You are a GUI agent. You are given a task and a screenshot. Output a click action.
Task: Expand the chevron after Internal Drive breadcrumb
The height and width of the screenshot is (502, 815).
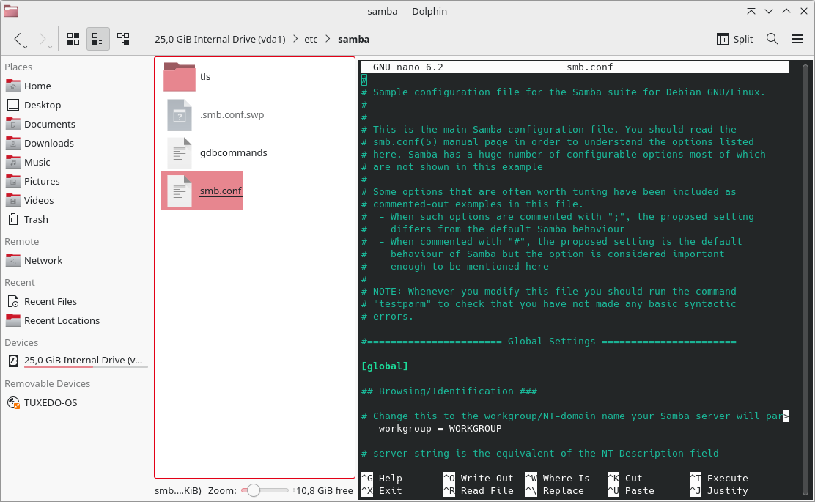(x=295, y=39)
